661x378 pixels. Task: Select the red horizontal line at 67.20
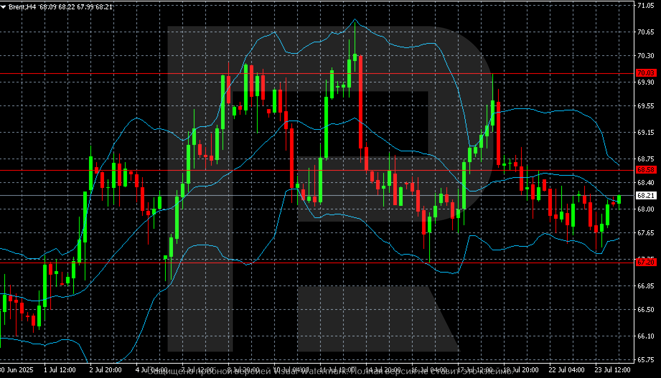coord(323,263)
